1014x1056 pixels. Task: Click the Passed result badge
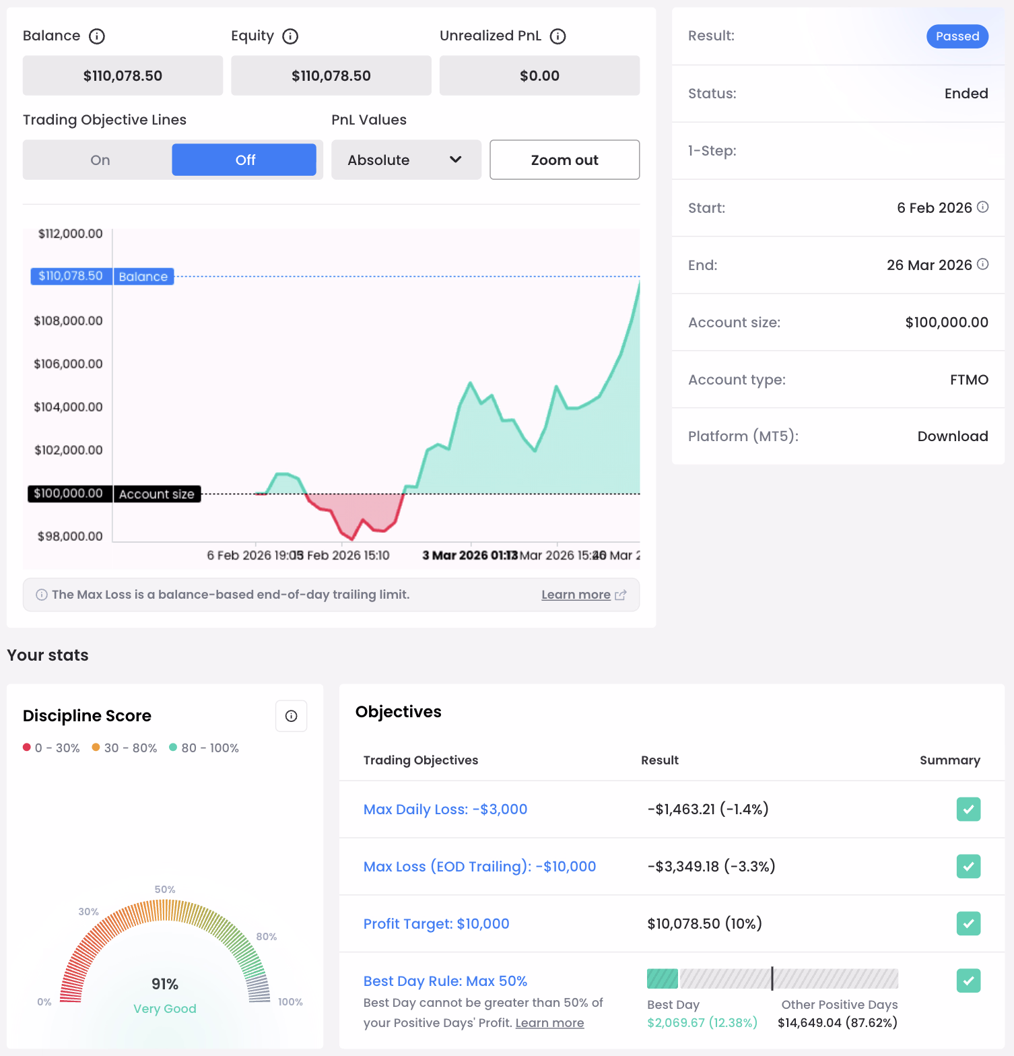point(957,36)
